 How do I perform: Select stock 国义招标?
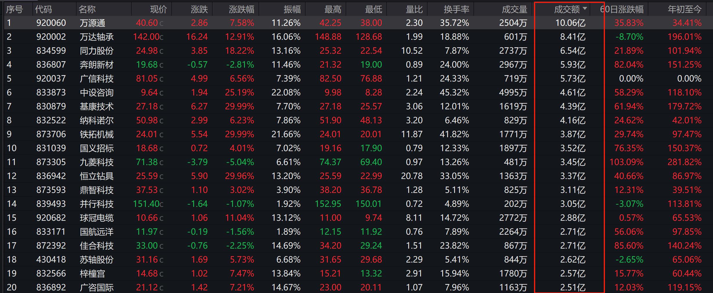[97, 148]
